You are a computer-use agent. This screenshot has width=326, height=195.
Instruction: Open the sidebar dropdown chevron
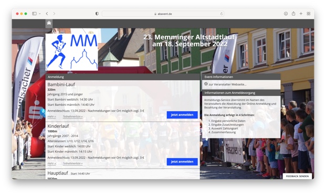[x=40, y=14]
